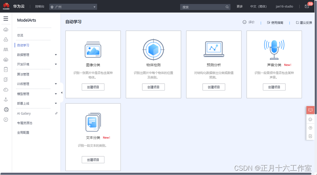Click the 图像分类 card title
The height and width of the screenshot is (175, 317).
click(93, 65)
